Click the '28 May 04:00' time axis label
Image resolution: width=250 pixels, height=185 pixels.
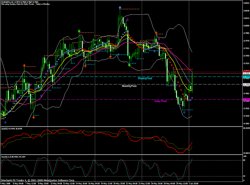pyautogui.click(x=170, y=183)
